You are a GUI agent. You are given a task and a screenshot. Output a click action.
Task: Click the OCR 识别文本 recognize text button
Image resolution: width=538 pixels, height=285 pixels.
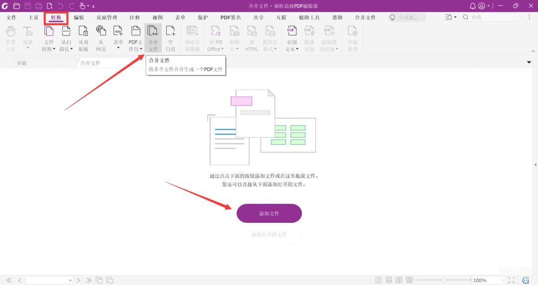pos(291,39)
